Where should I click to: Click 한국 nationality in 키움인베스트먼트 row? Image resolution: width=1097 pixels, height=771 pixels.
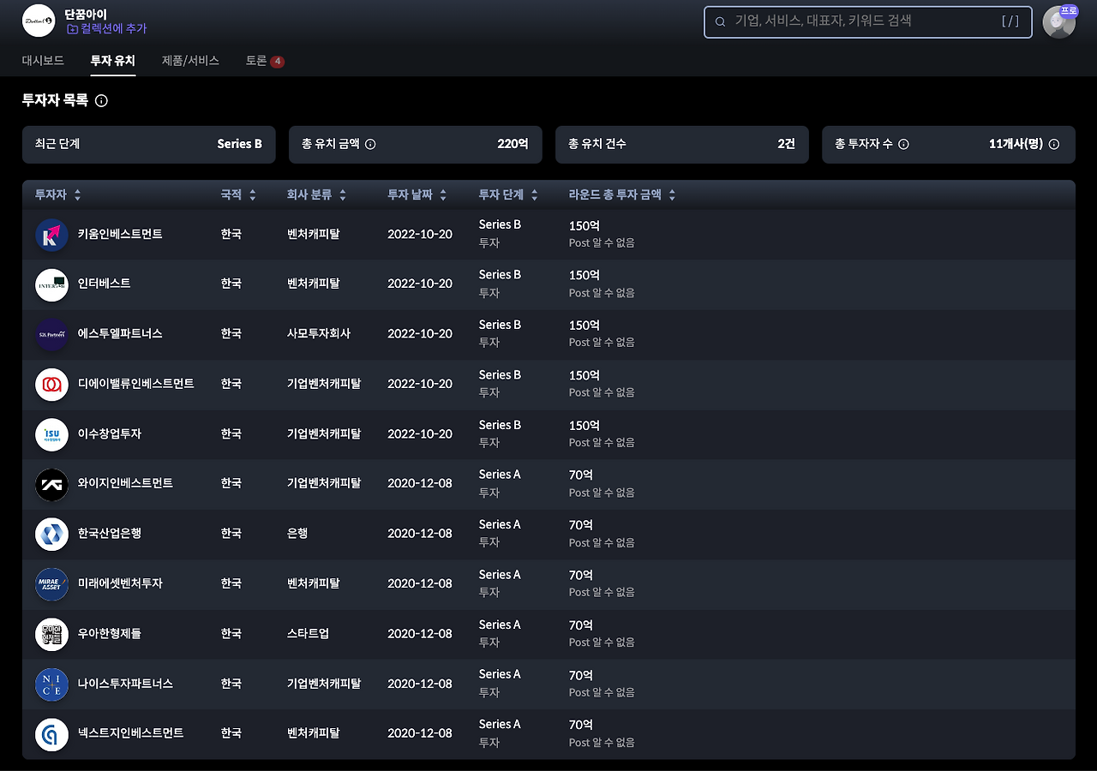(231, 234)
